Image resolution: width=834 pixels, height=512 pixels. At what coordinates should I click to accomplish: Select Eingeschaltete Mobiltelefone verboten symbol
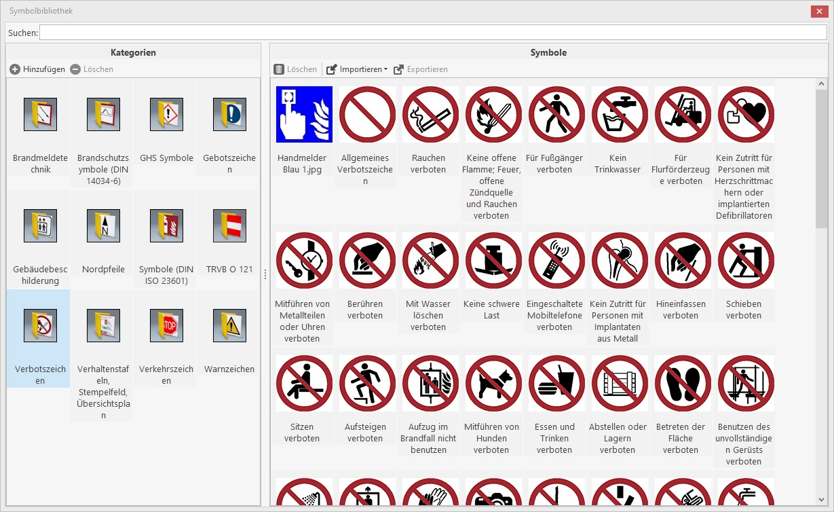pos(557,261)
